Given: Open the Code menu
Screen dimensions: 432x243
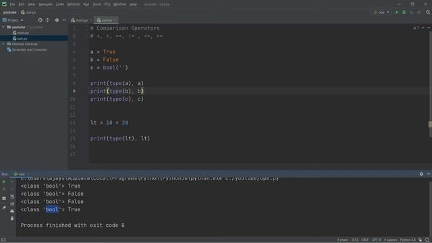Looking at the screenshot, I should point(60,5).
